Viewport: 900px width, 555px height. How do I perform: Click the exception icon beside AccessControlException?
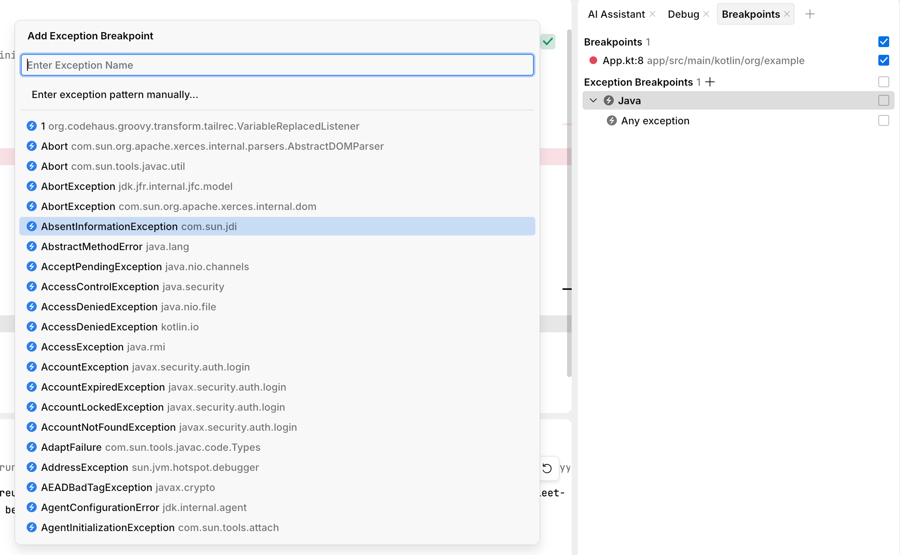32,286
